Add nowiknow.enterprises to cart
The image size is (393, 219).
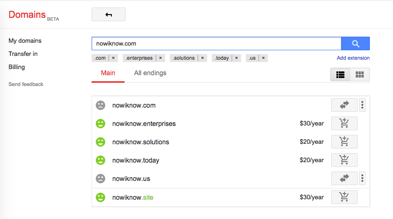coord(344,123)
